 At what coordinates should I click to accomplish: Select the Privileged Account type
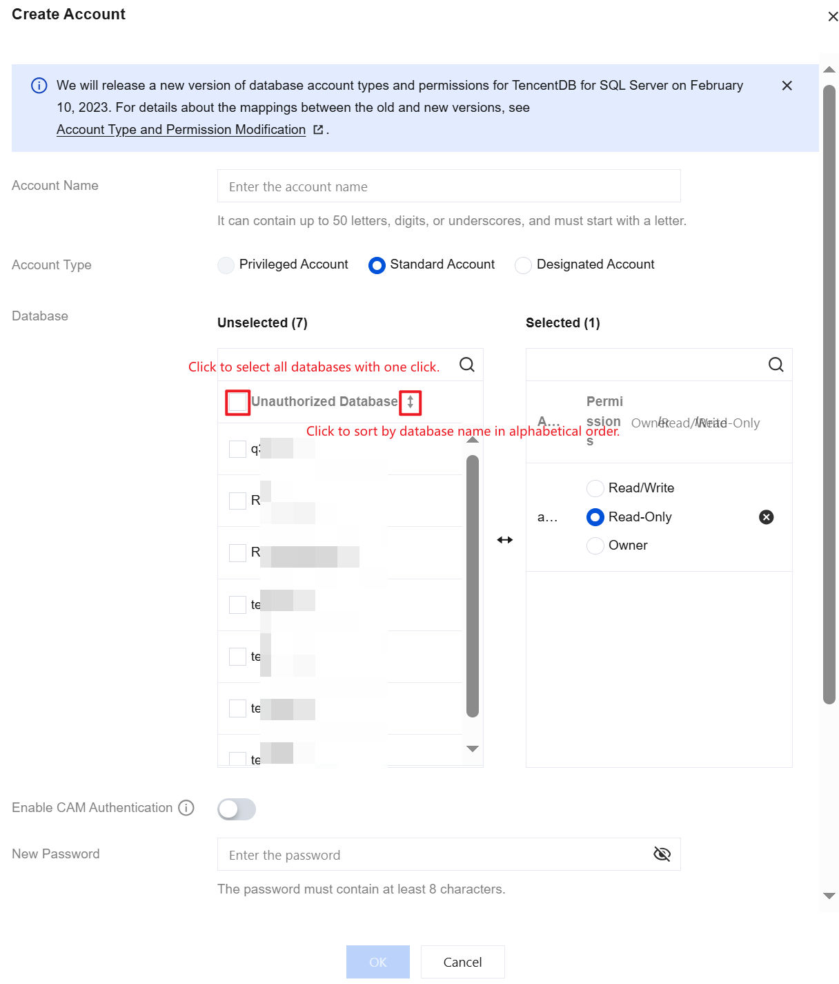[x=226, y=264]
